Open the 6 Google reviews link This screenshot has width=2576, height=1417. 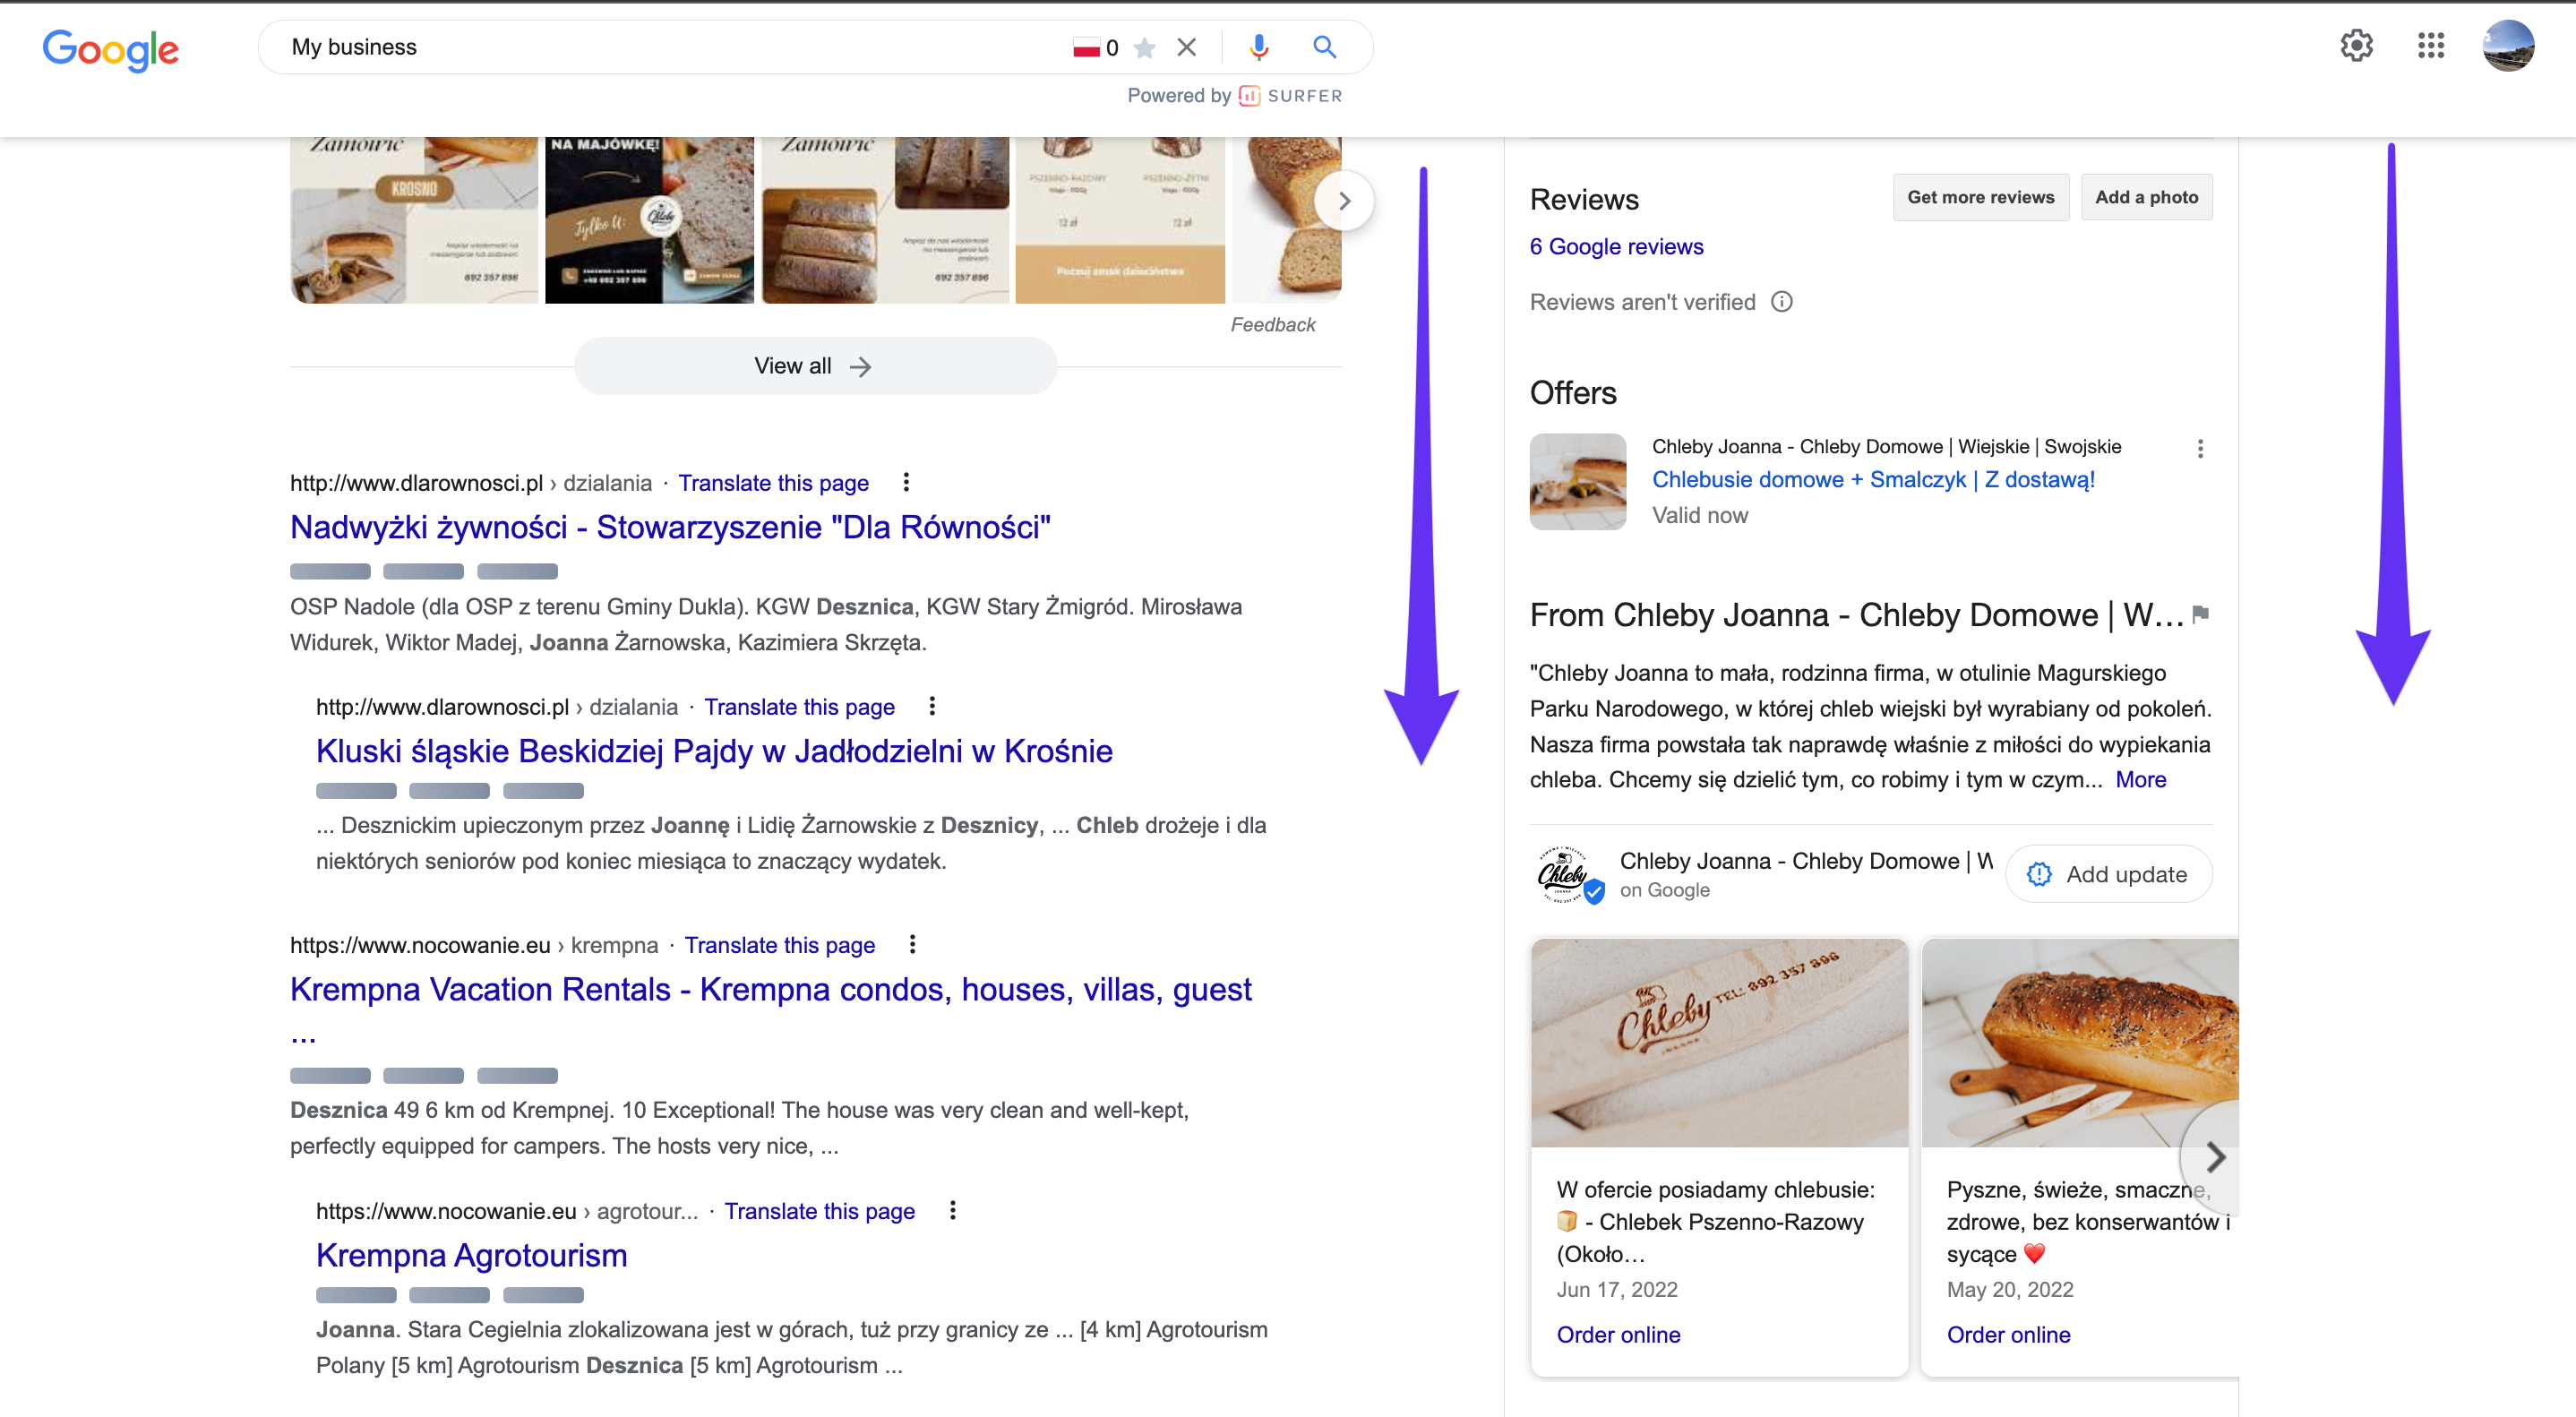pos(1616,247)
